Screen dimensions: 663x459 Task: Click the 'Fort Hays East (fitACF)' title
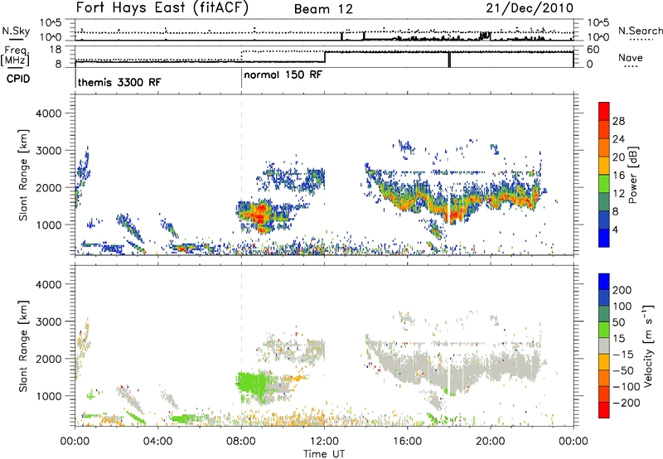[x=162, y=7]
